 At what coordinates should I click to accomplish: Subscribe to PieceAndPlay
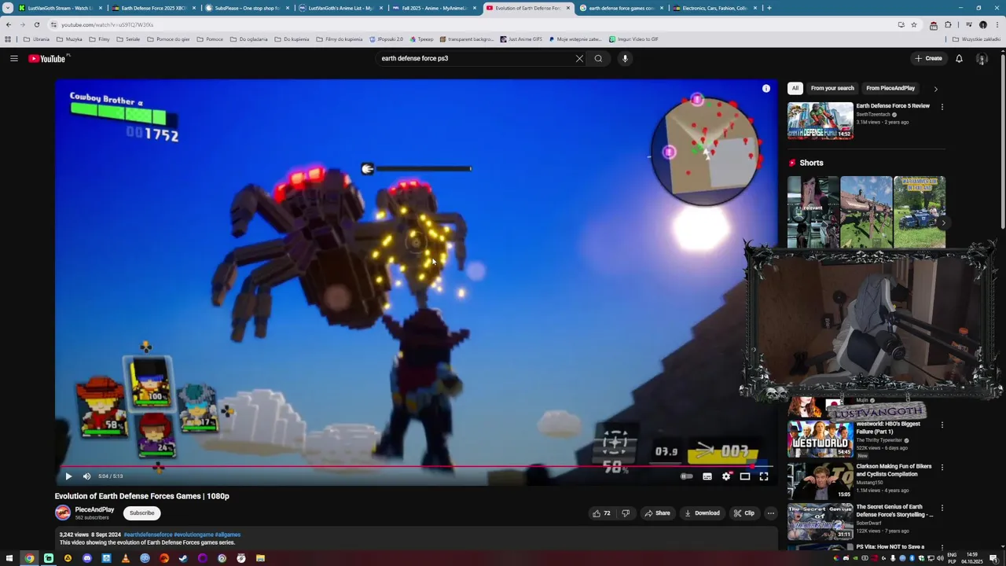(142, 513)
